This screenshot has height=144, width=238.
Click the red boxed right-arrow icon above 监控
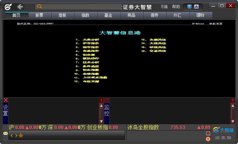pyautogui.click(x=107, y=100)
